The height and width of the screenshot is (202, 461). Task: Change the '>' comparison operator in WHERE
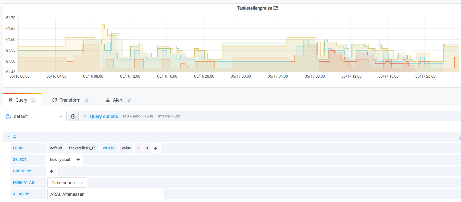138,148
